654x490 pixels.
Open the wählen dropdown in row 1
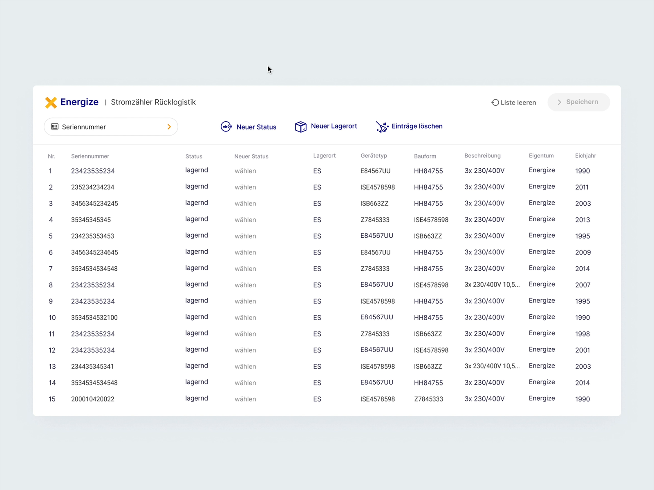pyautogui.click(x=245, y=171)
